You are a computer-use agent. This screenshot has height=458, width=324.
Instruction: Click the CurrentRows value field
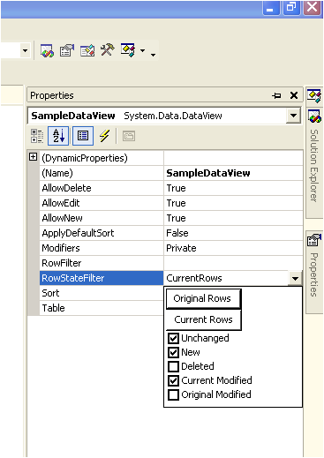click(226, 278)
